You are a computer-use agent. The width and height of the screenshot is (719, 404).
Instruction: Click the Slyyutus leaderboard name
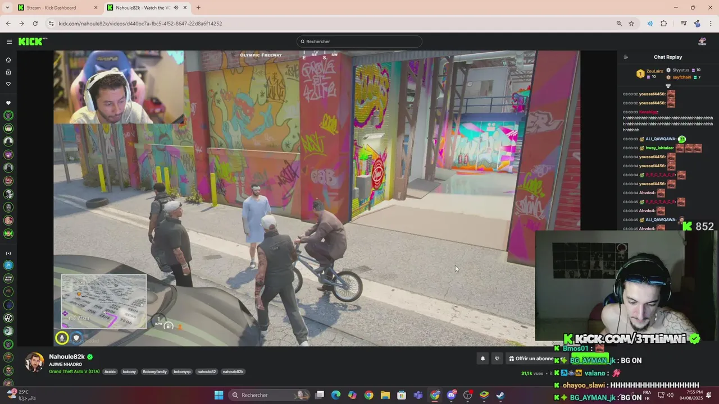point(681,70)
